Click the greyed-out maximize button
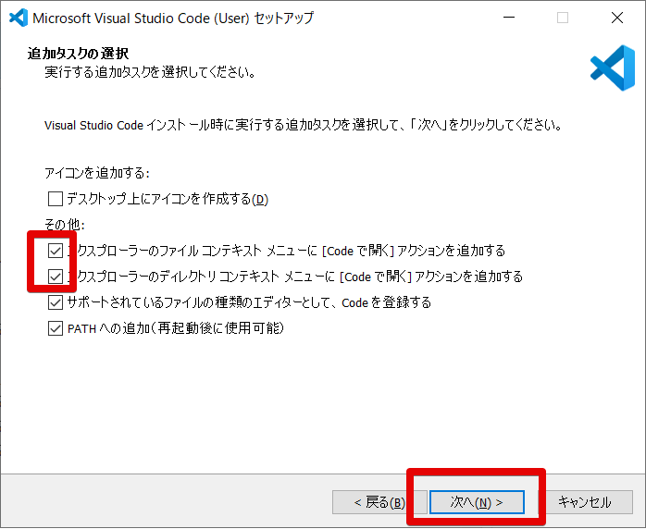Image resolution: width=646 pixels, height=529 pixels. click(x=563, y=18)
